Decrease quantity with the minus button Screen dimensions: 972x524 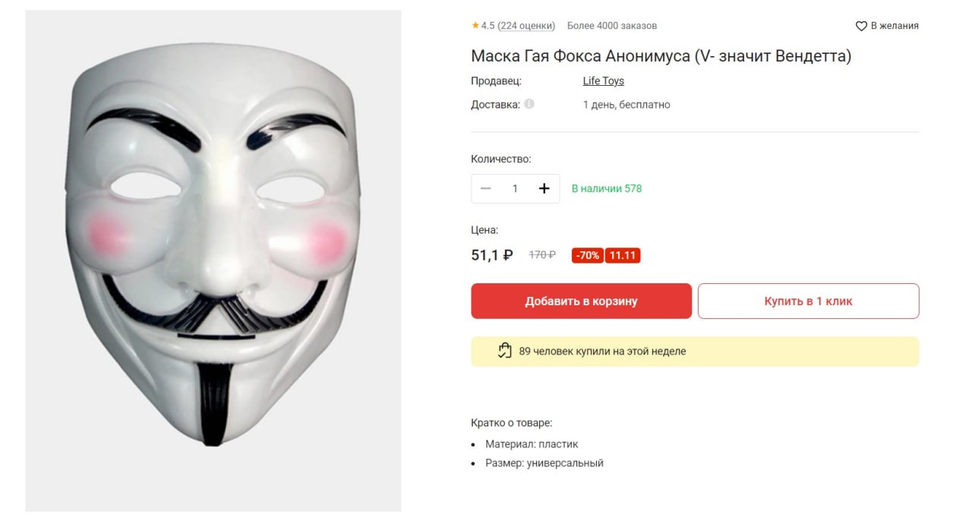(486, 188)
